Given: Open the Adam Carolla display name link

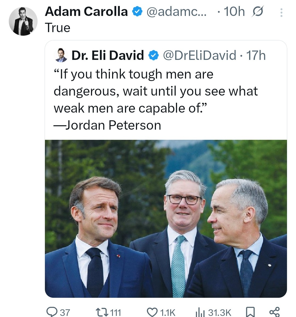Looking at the screenshot, I should click(86, 12).
